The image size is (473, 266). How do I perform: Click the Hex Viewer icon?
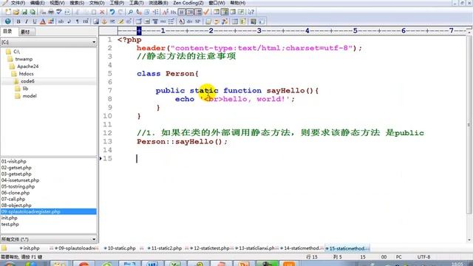pyautogui.click(x=173, y=12)
